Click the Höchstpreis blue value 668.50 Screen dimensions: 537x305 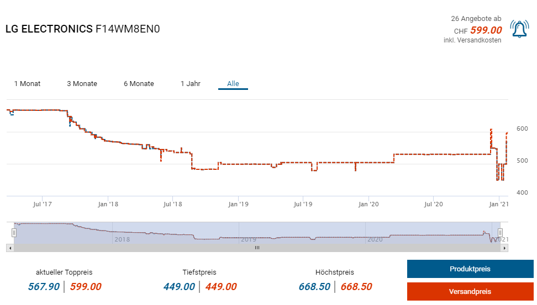314,287
